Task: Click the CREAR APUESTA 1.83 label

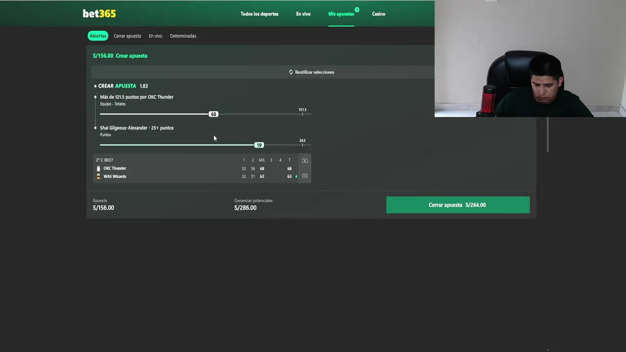Action: pos(123,86)
